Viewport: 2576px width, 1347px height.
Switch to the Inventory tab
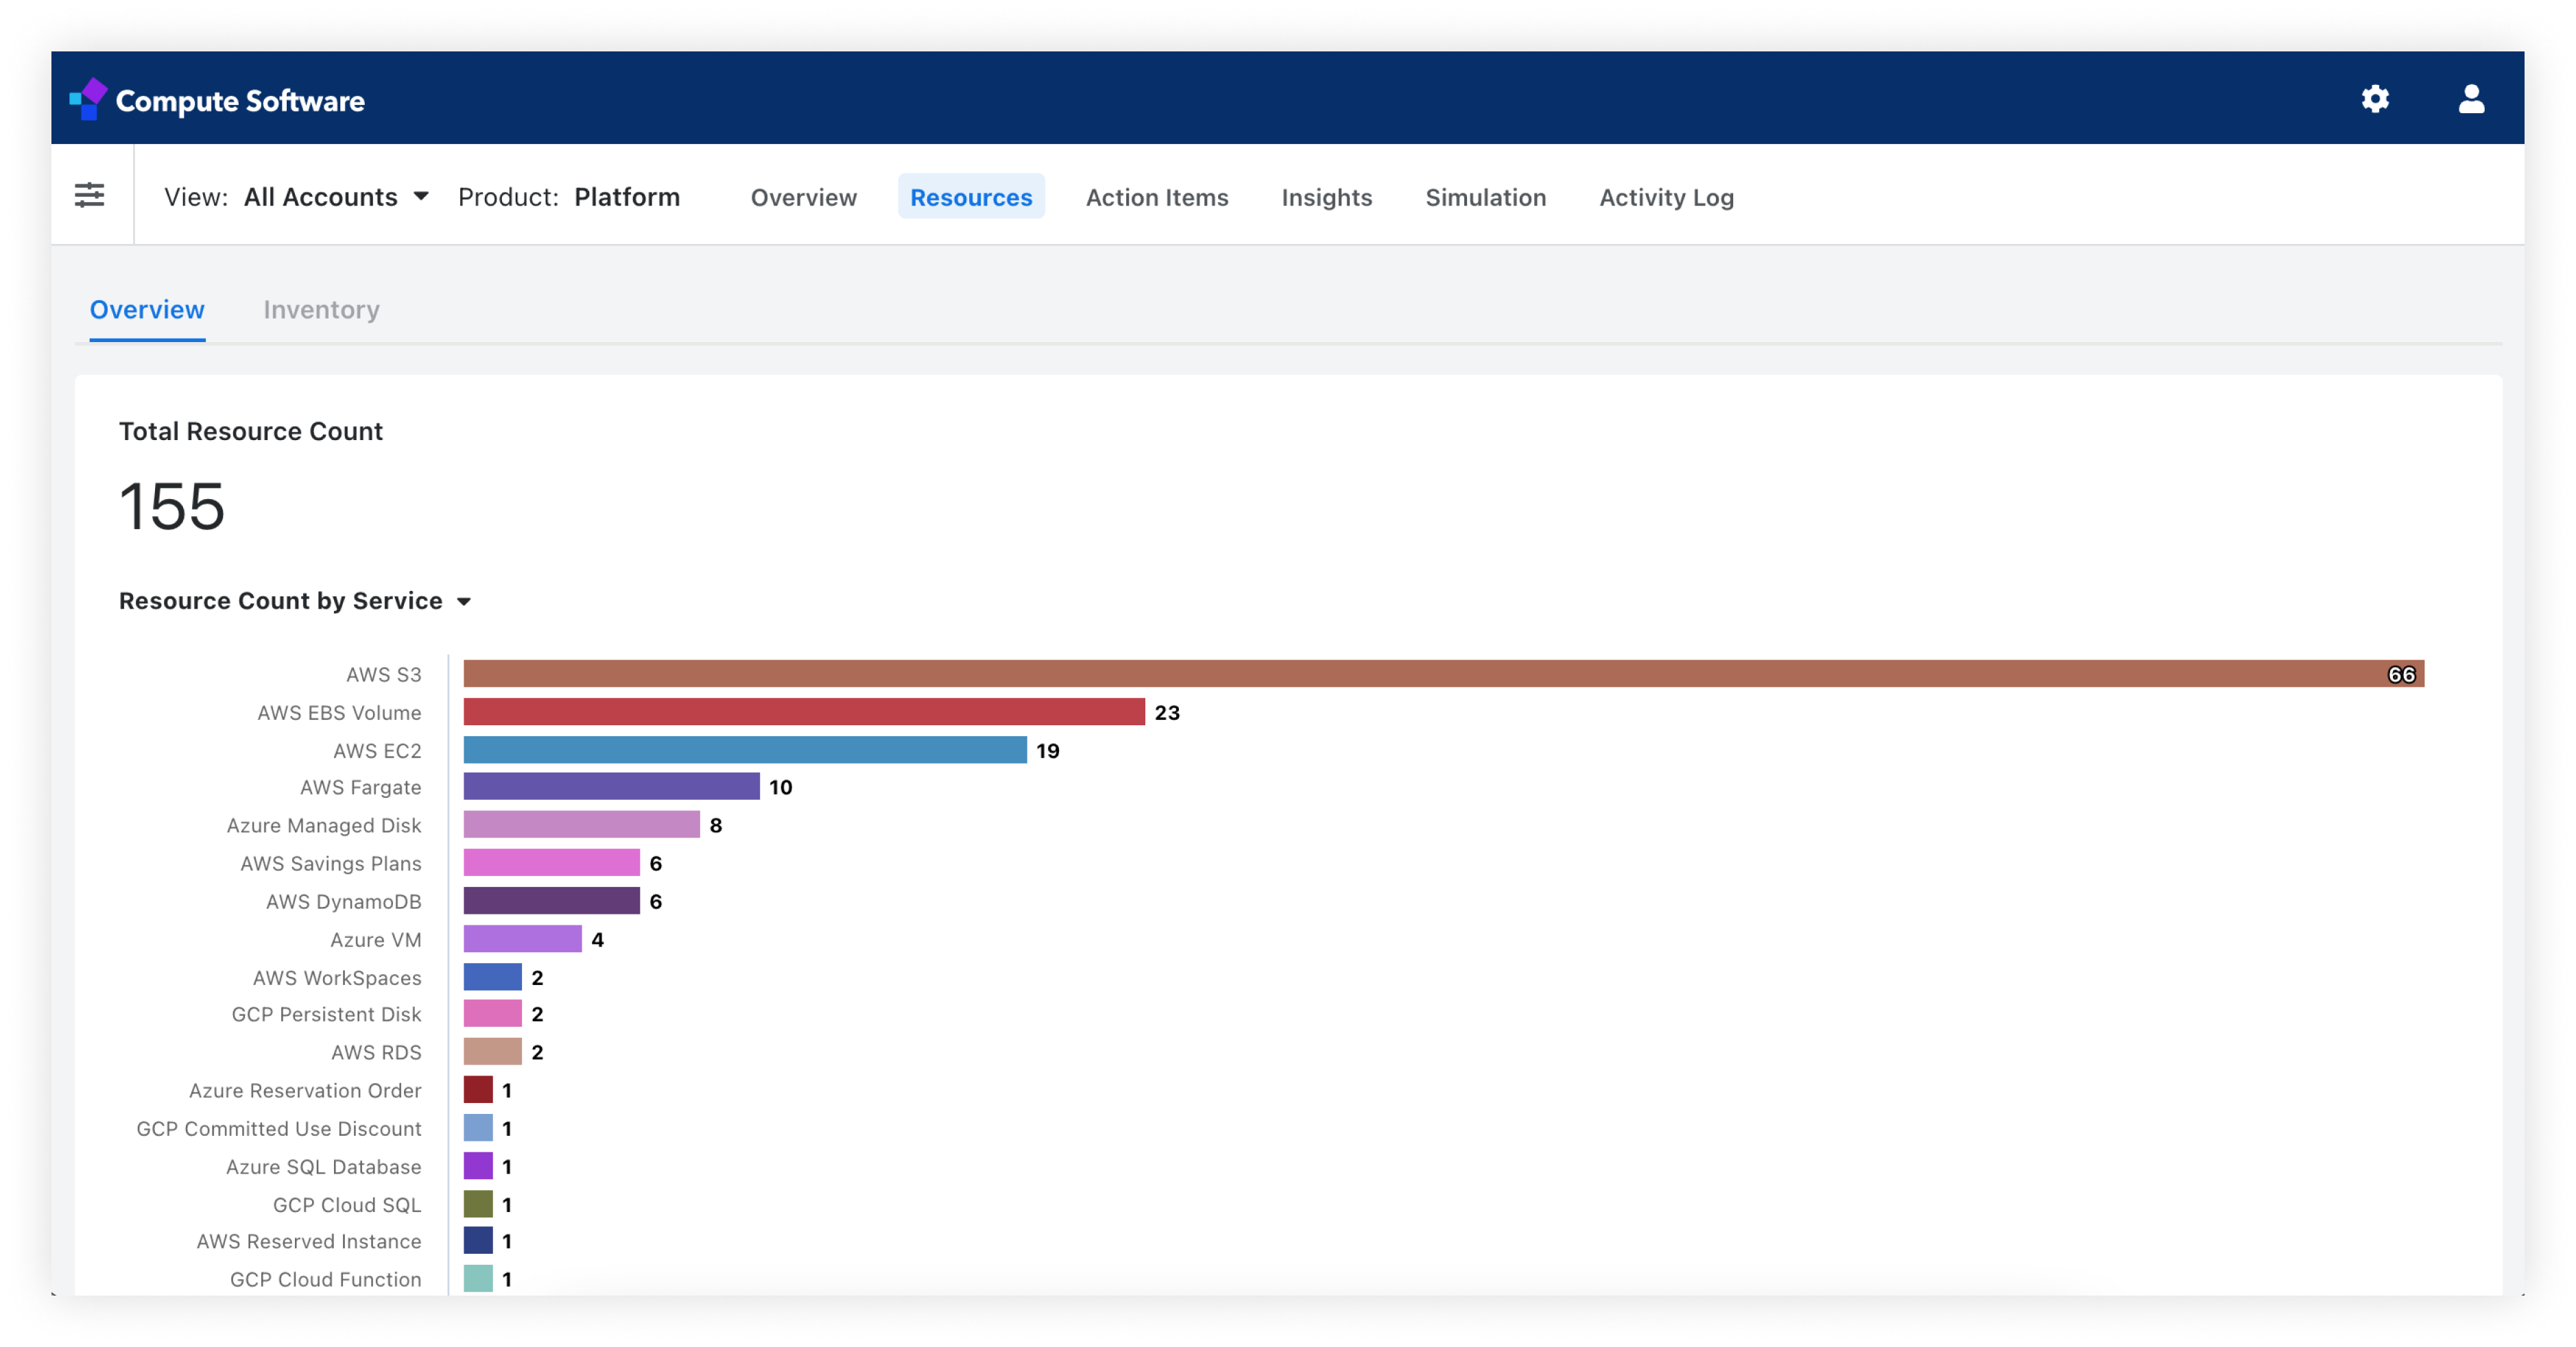(321, 310)
